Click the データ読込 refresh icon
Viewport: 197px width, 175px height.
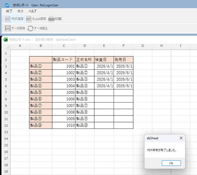(x=31, y=28)
